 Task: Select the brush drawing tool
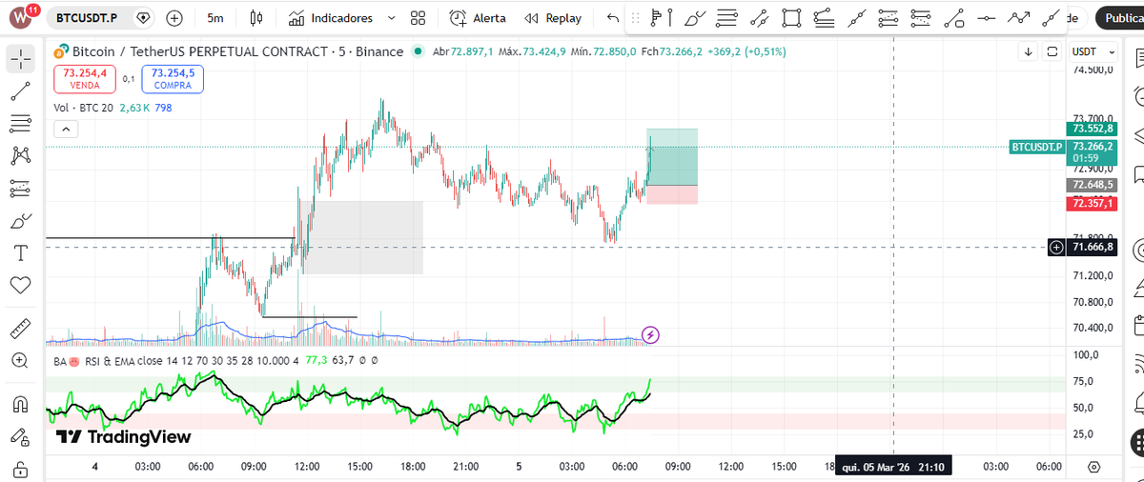click(x=21, y=221)
